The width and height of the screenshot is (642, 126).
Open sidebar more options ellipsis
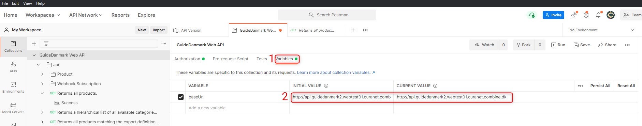[x=163, y=44]
